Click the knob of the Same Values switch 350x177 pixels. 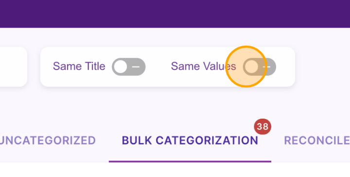[x=251, y=67]
